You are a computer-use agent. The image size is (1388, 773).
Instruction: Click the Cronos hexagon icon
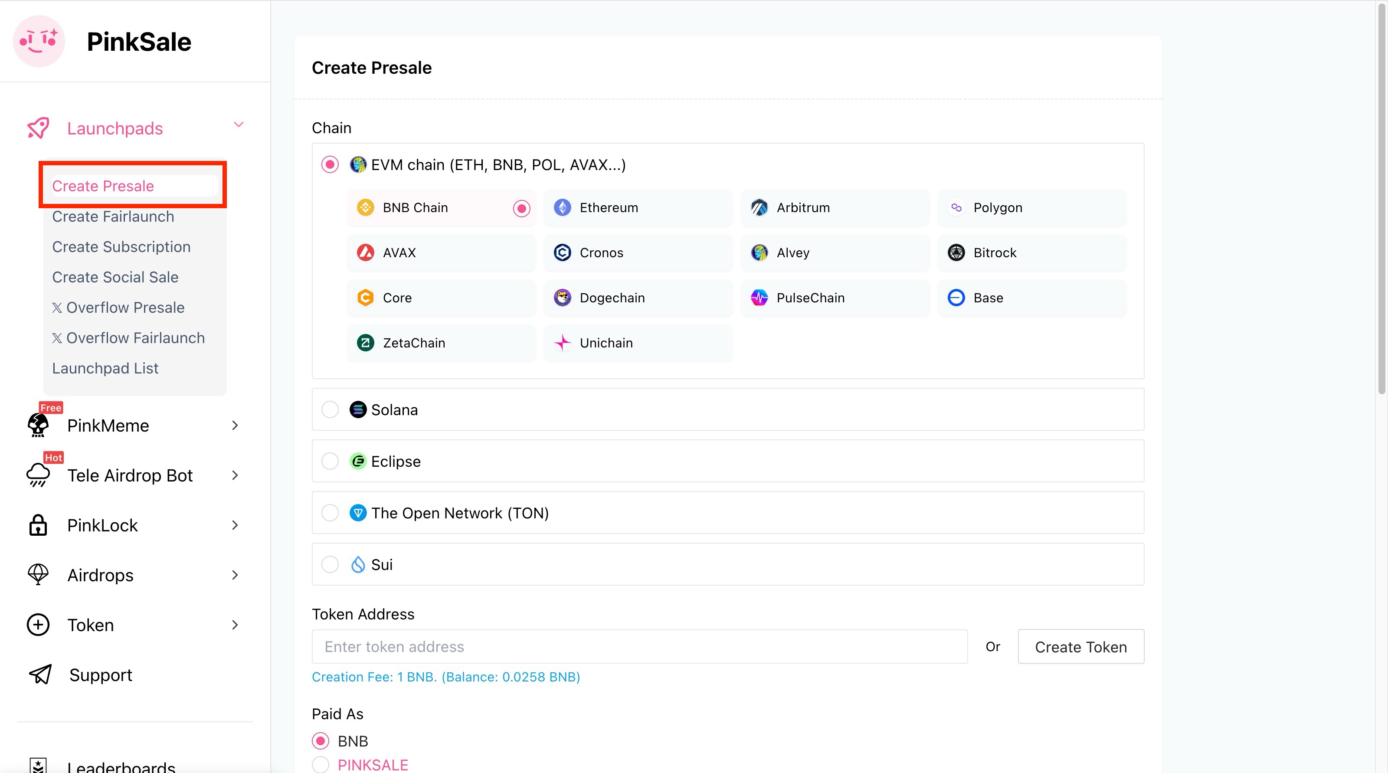point(563,252)
